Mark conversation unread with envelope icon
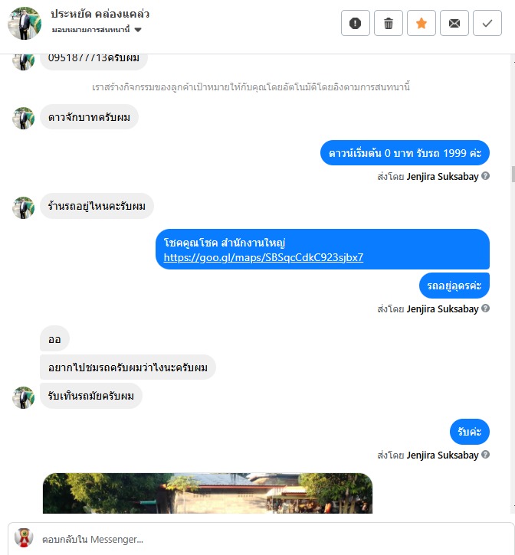Image resolution: width=515 pixels, height=555 pixels. click(454, 24)
